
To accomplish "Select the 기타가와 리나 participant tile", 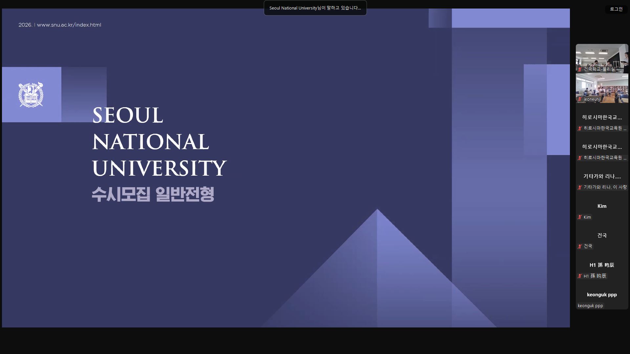I will (602, 177).
